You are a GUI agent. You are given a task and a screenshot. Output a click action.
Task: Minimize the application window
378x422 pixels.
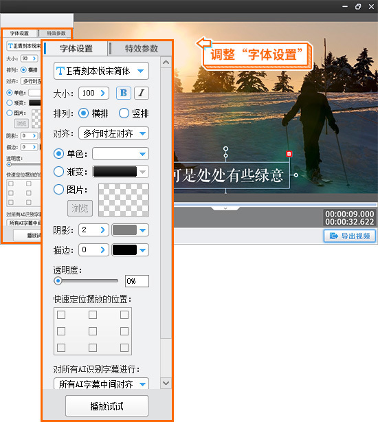click(x=345, y=7)
